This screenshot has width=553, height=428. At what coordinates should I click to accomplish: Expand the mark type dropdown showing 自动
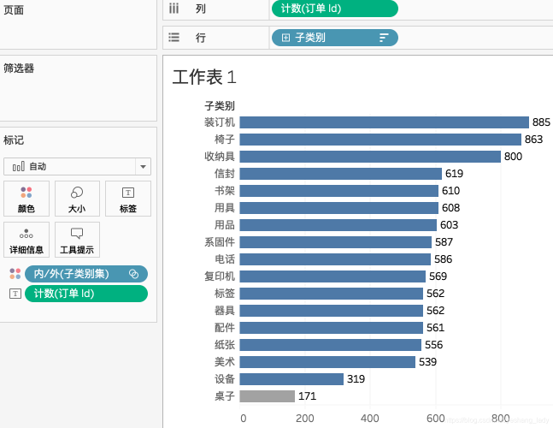77,167
